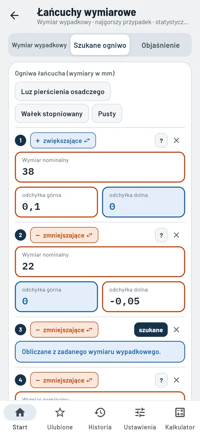
Task: Open the Historia clock icon
Action: click(x=100, y=413)
